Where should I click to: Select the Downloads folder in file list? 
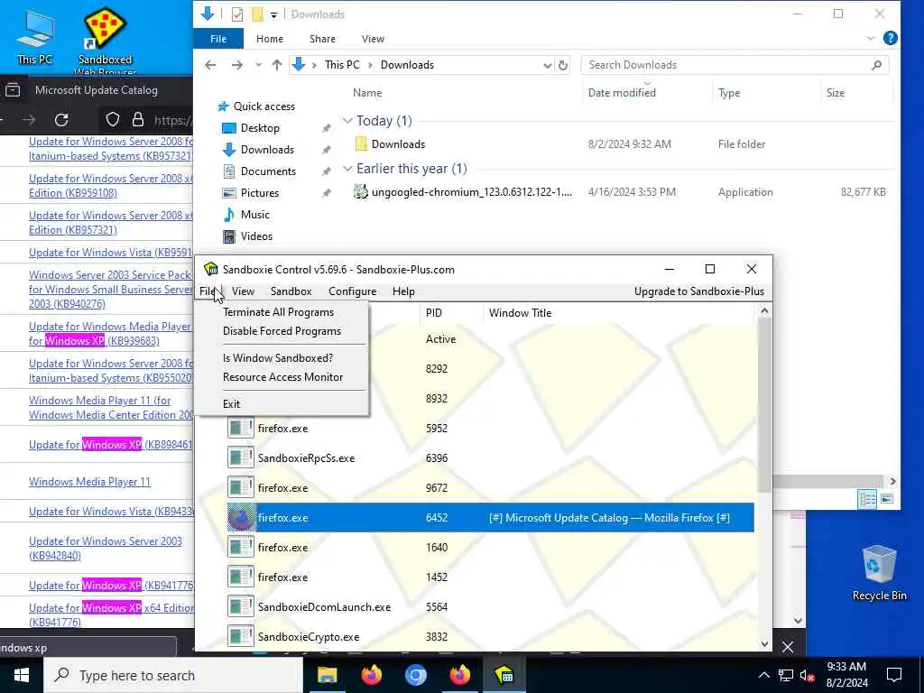coord(398,144)
